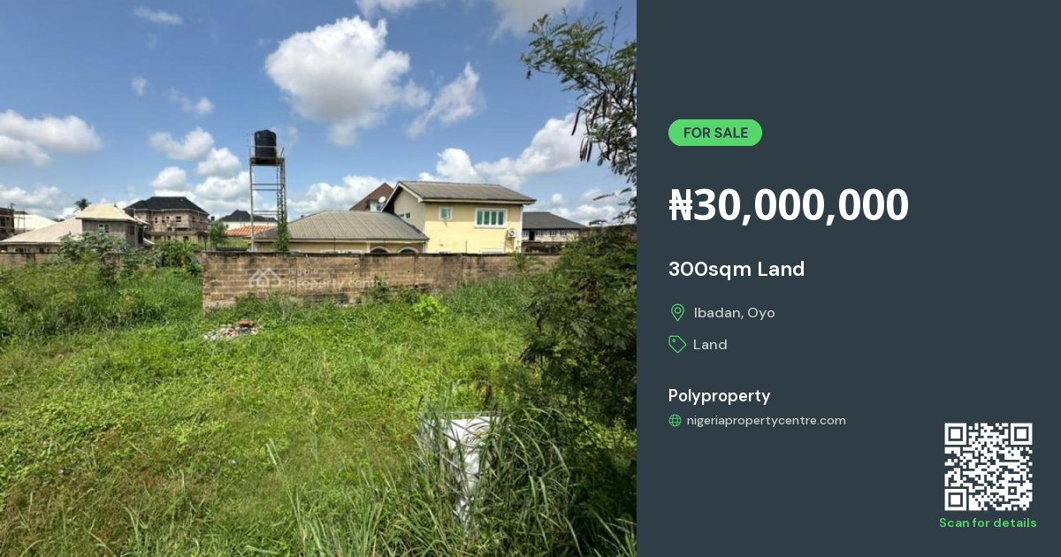Select the 300sqm Land title
The image size is (1061, 557).
(737, 269)
